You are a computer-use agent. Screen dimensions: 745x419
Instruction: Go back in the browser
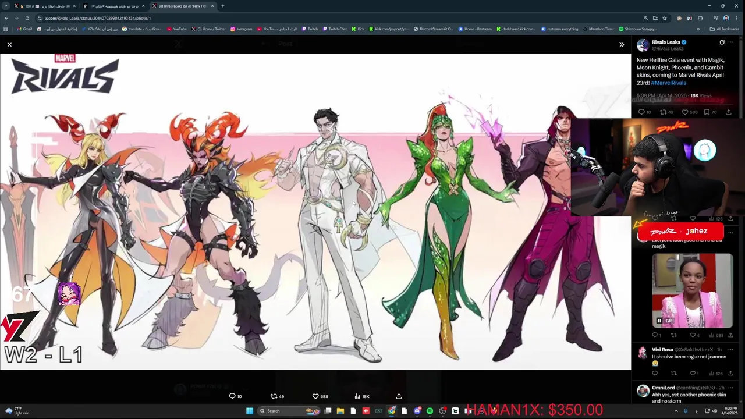tap(6, 18)
